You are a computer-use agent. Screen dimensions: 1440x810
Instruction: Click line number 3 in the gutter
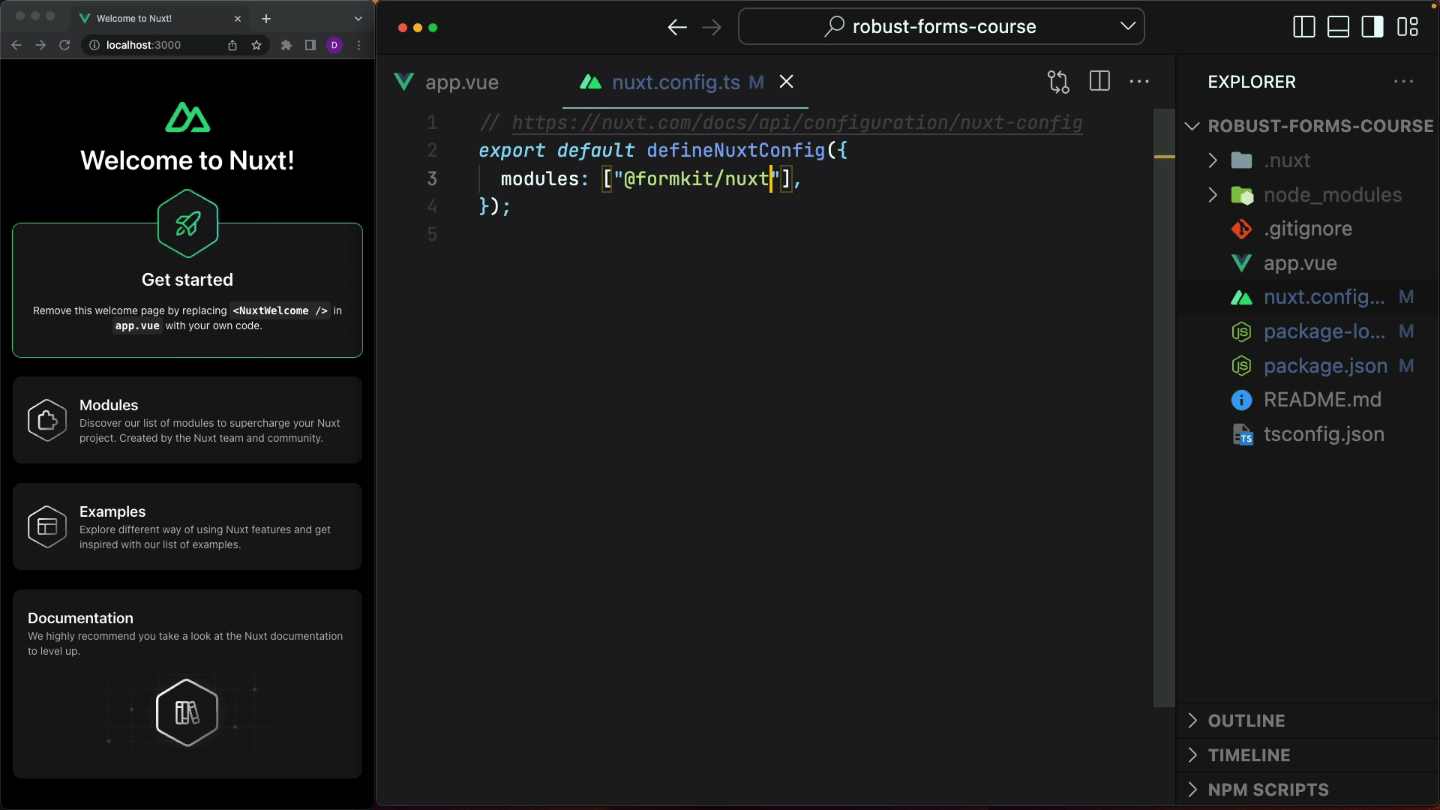point(432,178)
